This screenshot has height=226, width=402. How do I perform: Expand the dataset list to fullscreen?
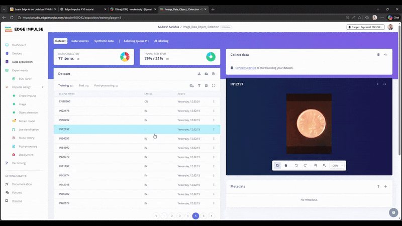point(213,85)
